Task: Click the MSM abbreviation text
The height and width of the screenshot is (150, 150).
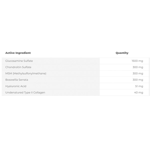Action: [x=8, y=73]
